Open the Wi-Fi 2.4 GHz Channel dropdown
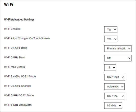Screen dimensions: 136x112 click(x=114, y=87)
